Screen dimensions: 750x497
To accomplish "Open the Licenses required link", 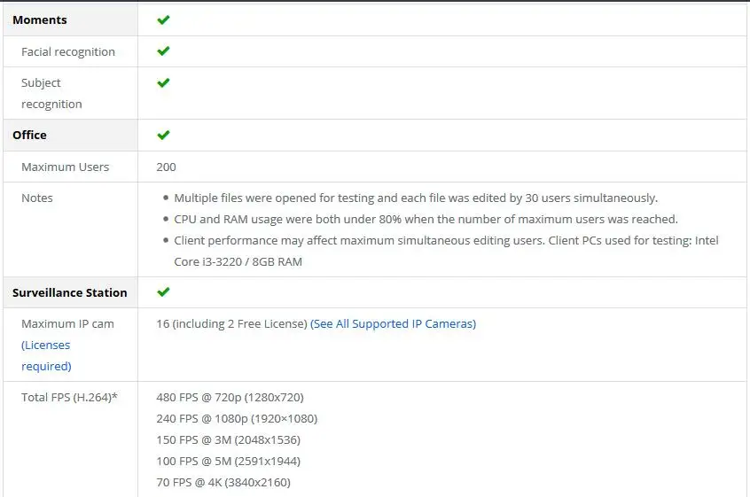I will coord(46,355).
